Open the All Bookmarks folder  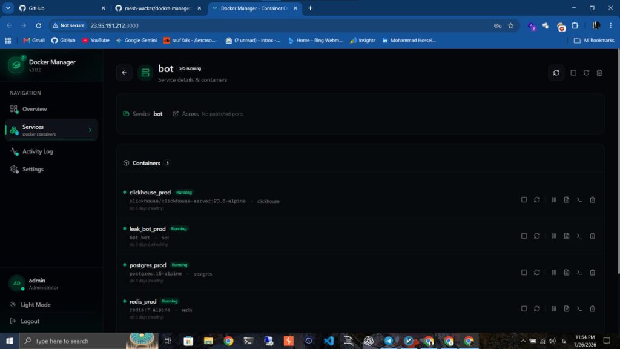click(594, 41)
